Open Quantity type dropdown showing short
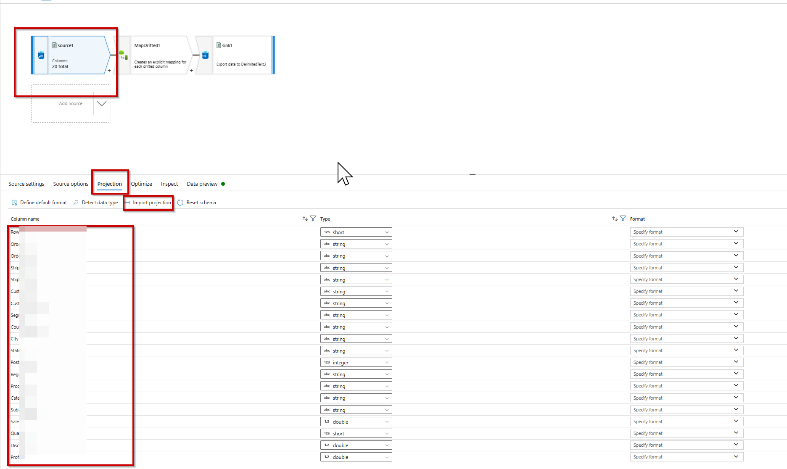Image resolution: width=787 pixels, height=469 pixels. point(356,433)
